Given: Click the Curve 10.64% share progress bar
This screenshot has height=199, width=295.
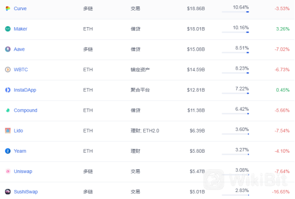Looking at the screenshot, I should 235,12.
